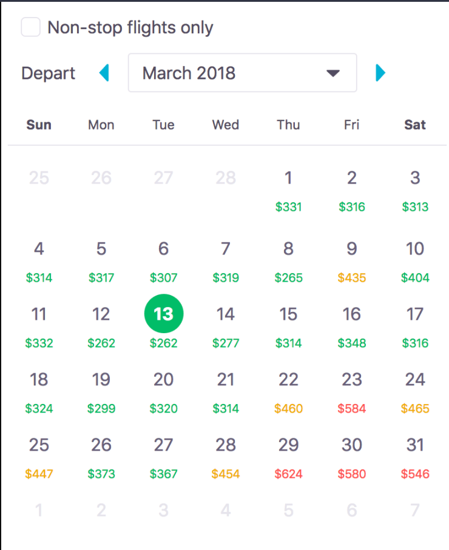The width and height of the screenshot is (449, 550).
Task: Select March 19 priced at $299
Action: (101, 390)
